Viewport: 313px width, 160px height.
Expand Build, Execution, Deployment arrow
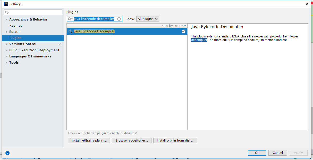click(x=6, y=50)
